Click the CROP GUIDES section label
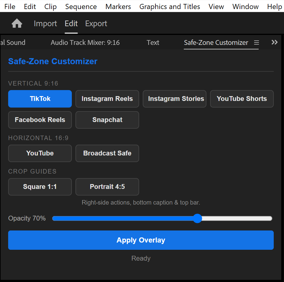Image resolution: width=284 pixels, height=282 pixels. 32,171
